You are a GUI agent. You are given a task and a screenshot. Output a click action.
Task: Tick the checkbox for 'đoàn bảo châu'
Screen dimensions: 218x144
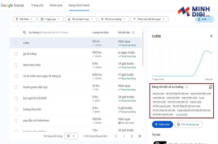(16, 65)
